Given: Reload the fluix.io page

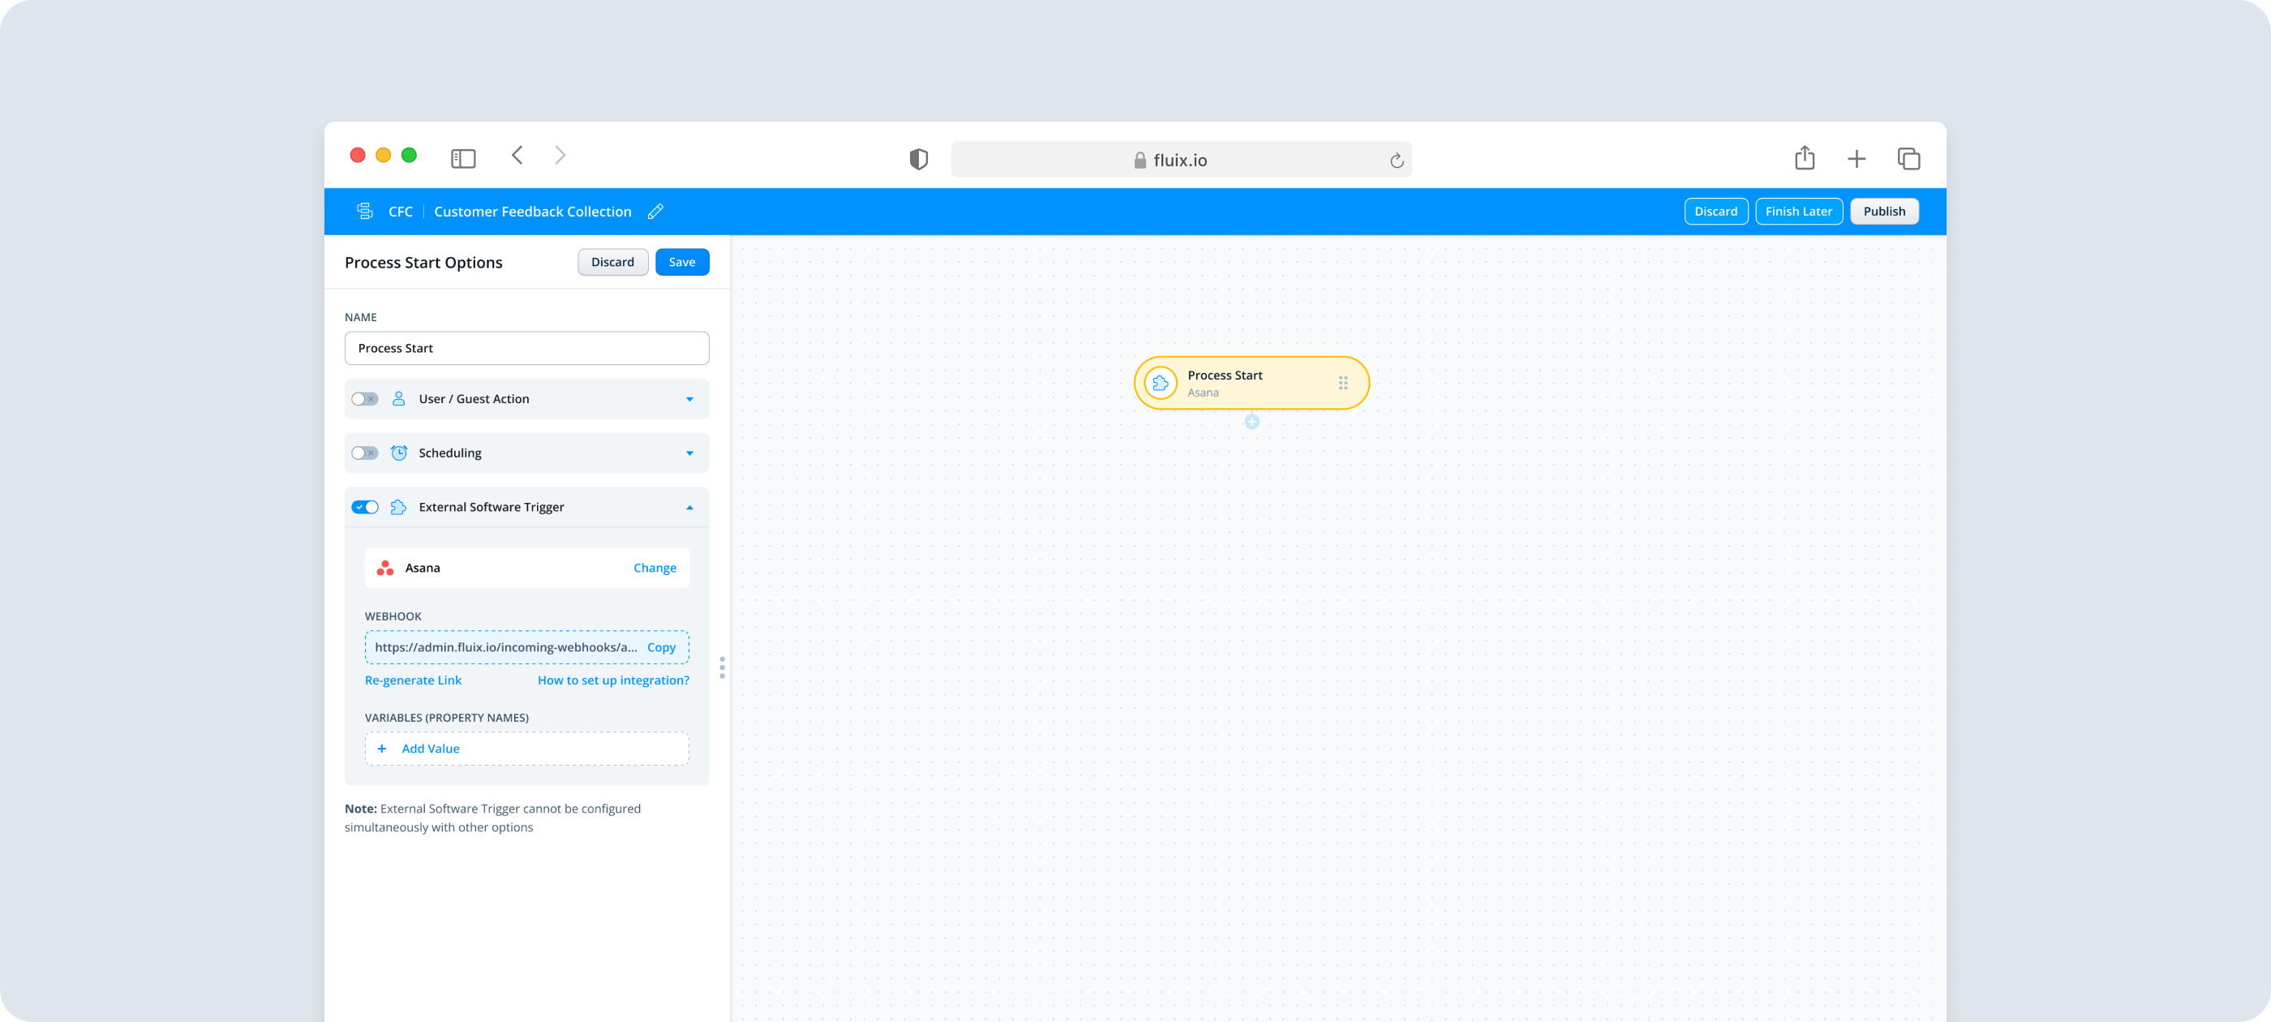Looking at the screenshot, I should pos(1396,161).
